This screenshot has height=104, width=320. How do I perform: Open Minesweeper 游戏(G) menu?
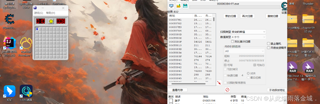39,13
